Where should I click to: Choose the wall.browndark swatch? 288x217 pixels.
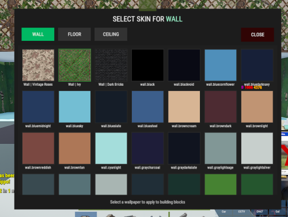(x=221, y=106)
